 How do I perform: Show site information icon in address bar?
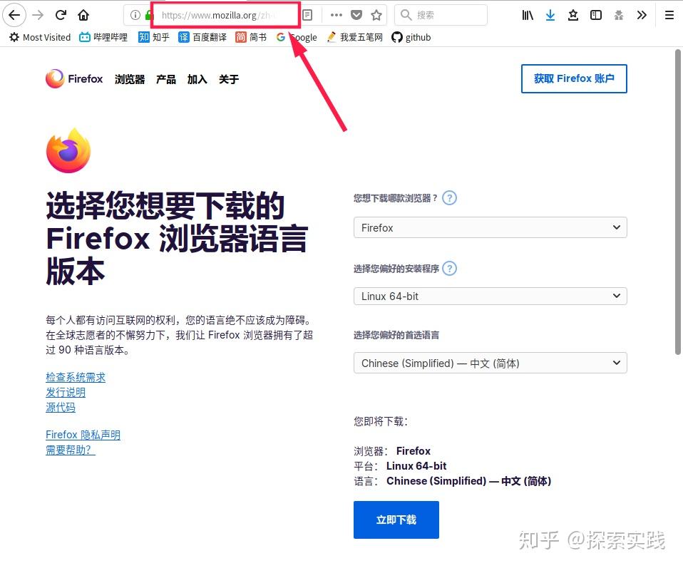(x=135, y=15)
